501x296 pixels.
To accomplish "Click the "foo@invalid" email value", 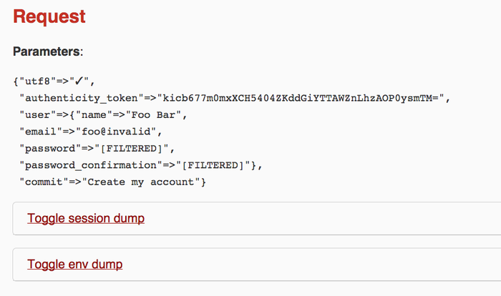I will [117, 131].
